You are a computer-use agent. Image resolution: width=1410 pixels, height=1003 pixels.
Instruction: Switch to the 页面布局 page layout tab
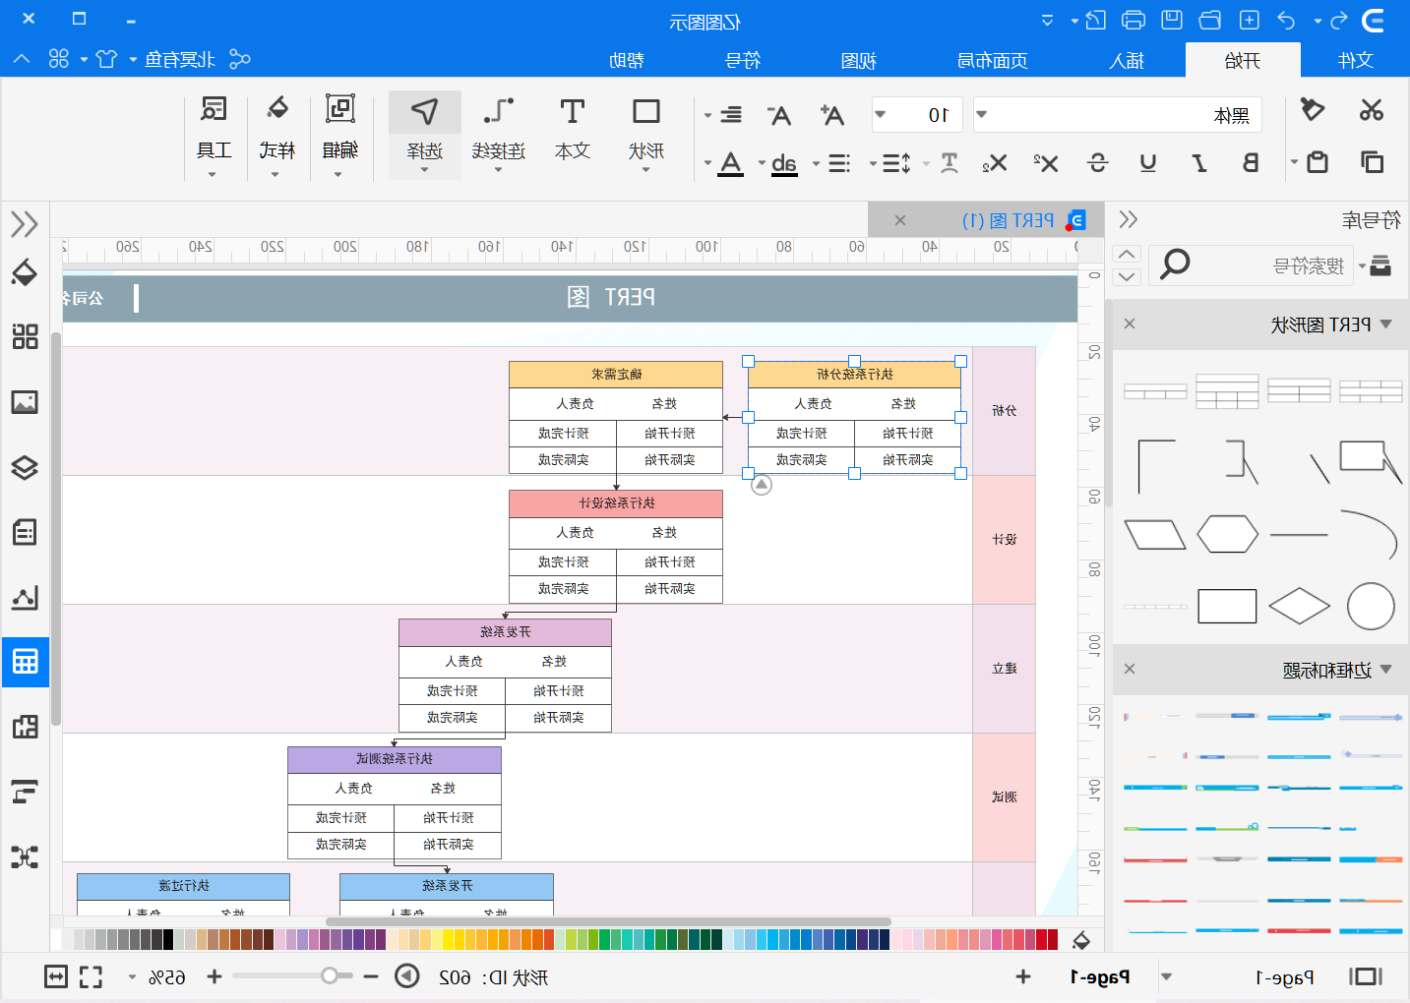[x=993, y=60]
